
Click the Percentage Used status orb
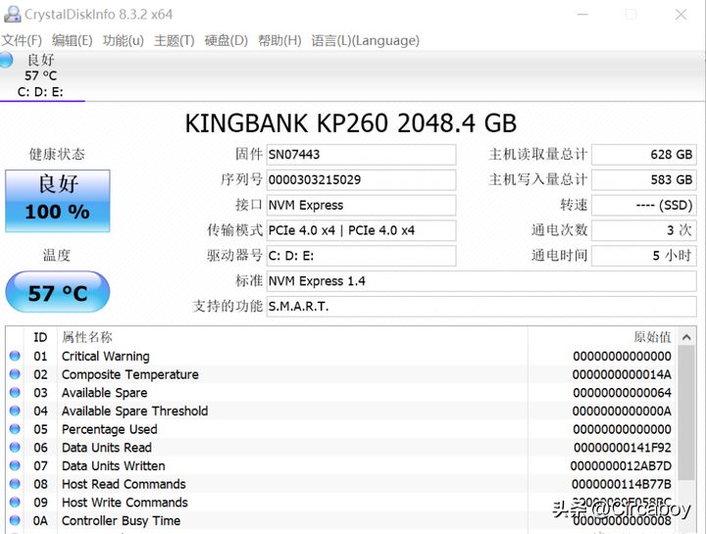tap(15, 429)
